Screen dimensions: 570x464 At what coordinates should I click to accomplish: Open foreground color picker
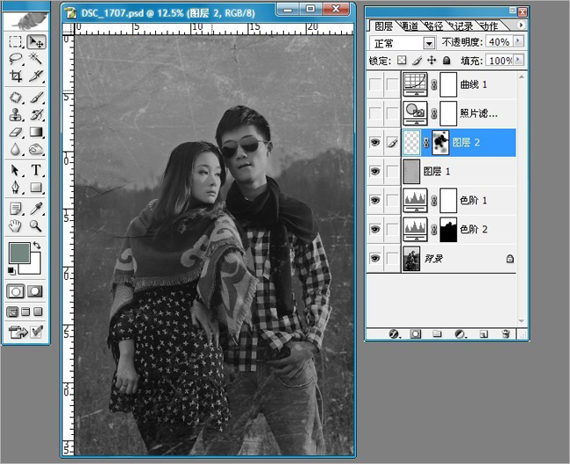click(x=19, y=253)
